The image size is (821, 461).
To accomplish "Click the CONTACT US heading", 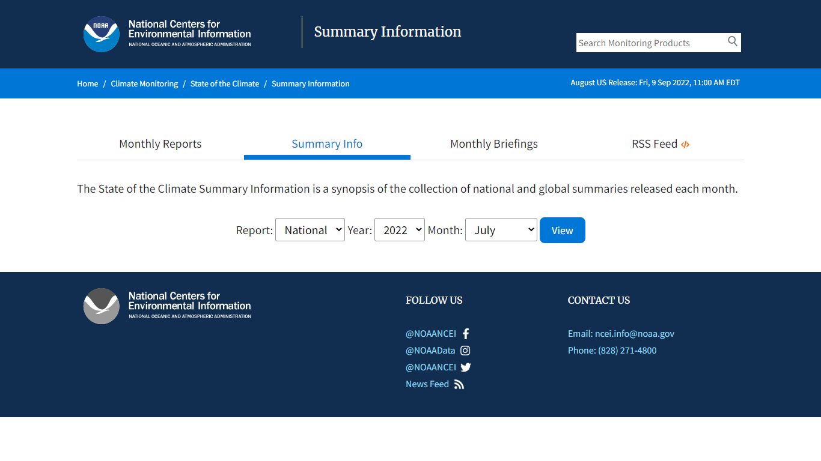I will pyautogui.click(x=599, y=300).
